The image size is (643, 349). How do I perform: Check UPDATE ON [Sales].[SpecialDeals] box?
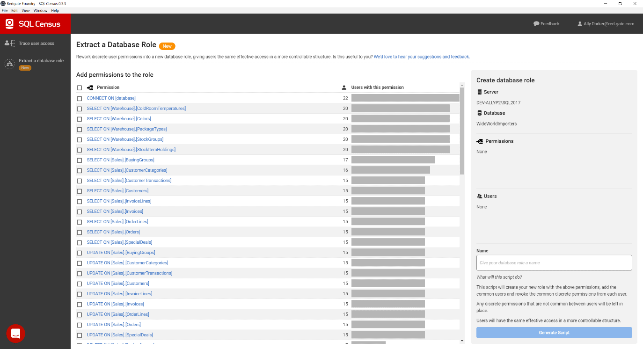79,335
